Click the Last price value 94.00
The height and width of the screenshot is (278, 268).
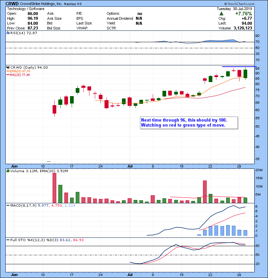pos(247,23)
